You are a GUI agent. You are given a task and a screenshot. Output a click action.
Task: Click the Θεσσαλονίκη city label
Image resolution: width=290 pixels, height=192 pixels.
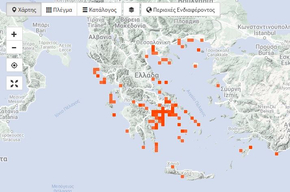click(153, 42)
